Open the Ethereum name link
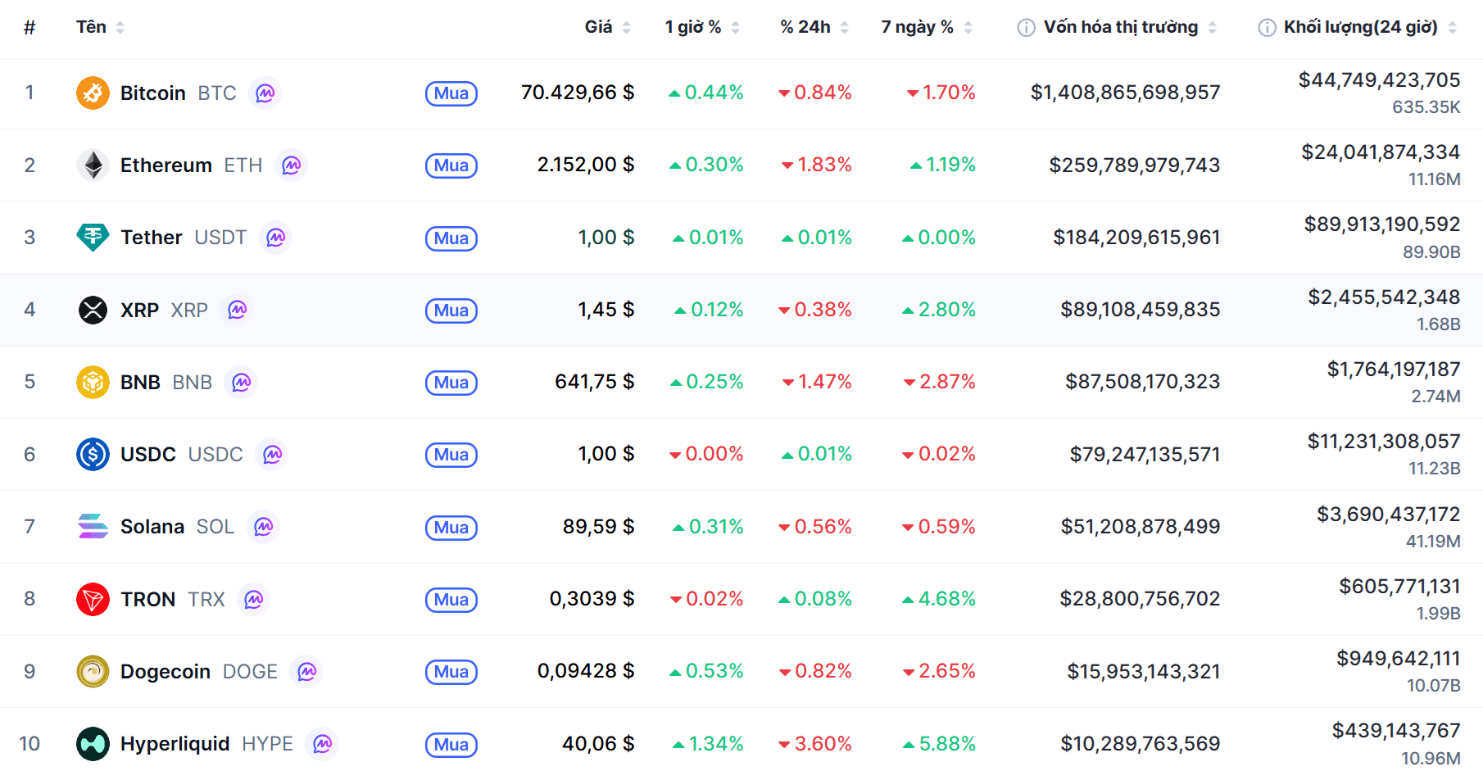 tap(166, 166)
